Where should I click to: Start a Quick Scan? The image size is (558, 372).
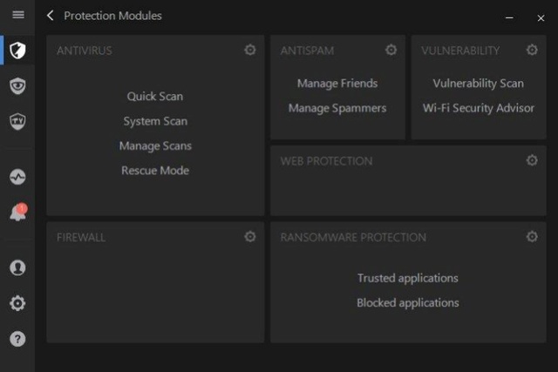155,97
